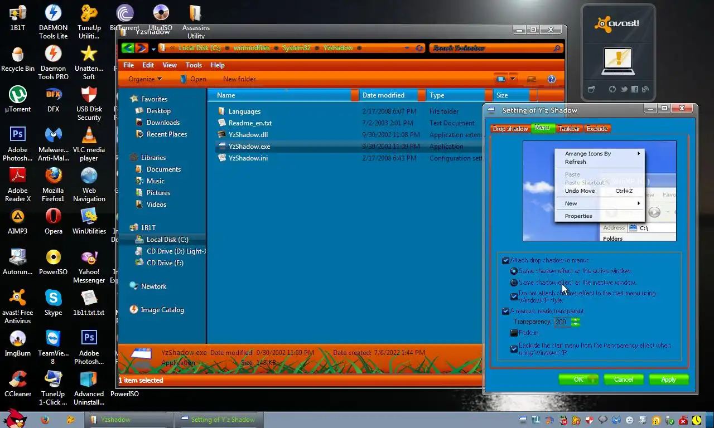This screenshot has height=428, width=714.
Task: Click the Open button in Explorer toolbar
Action: [193, 79]
